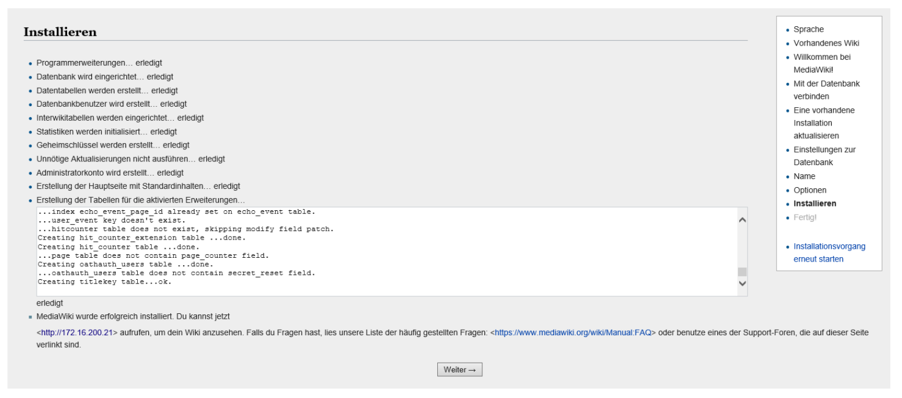Select 'Programmerweiterungen… erledigt' list entry
The width and height of the screenshot is (902, 398).
[99, 63]
